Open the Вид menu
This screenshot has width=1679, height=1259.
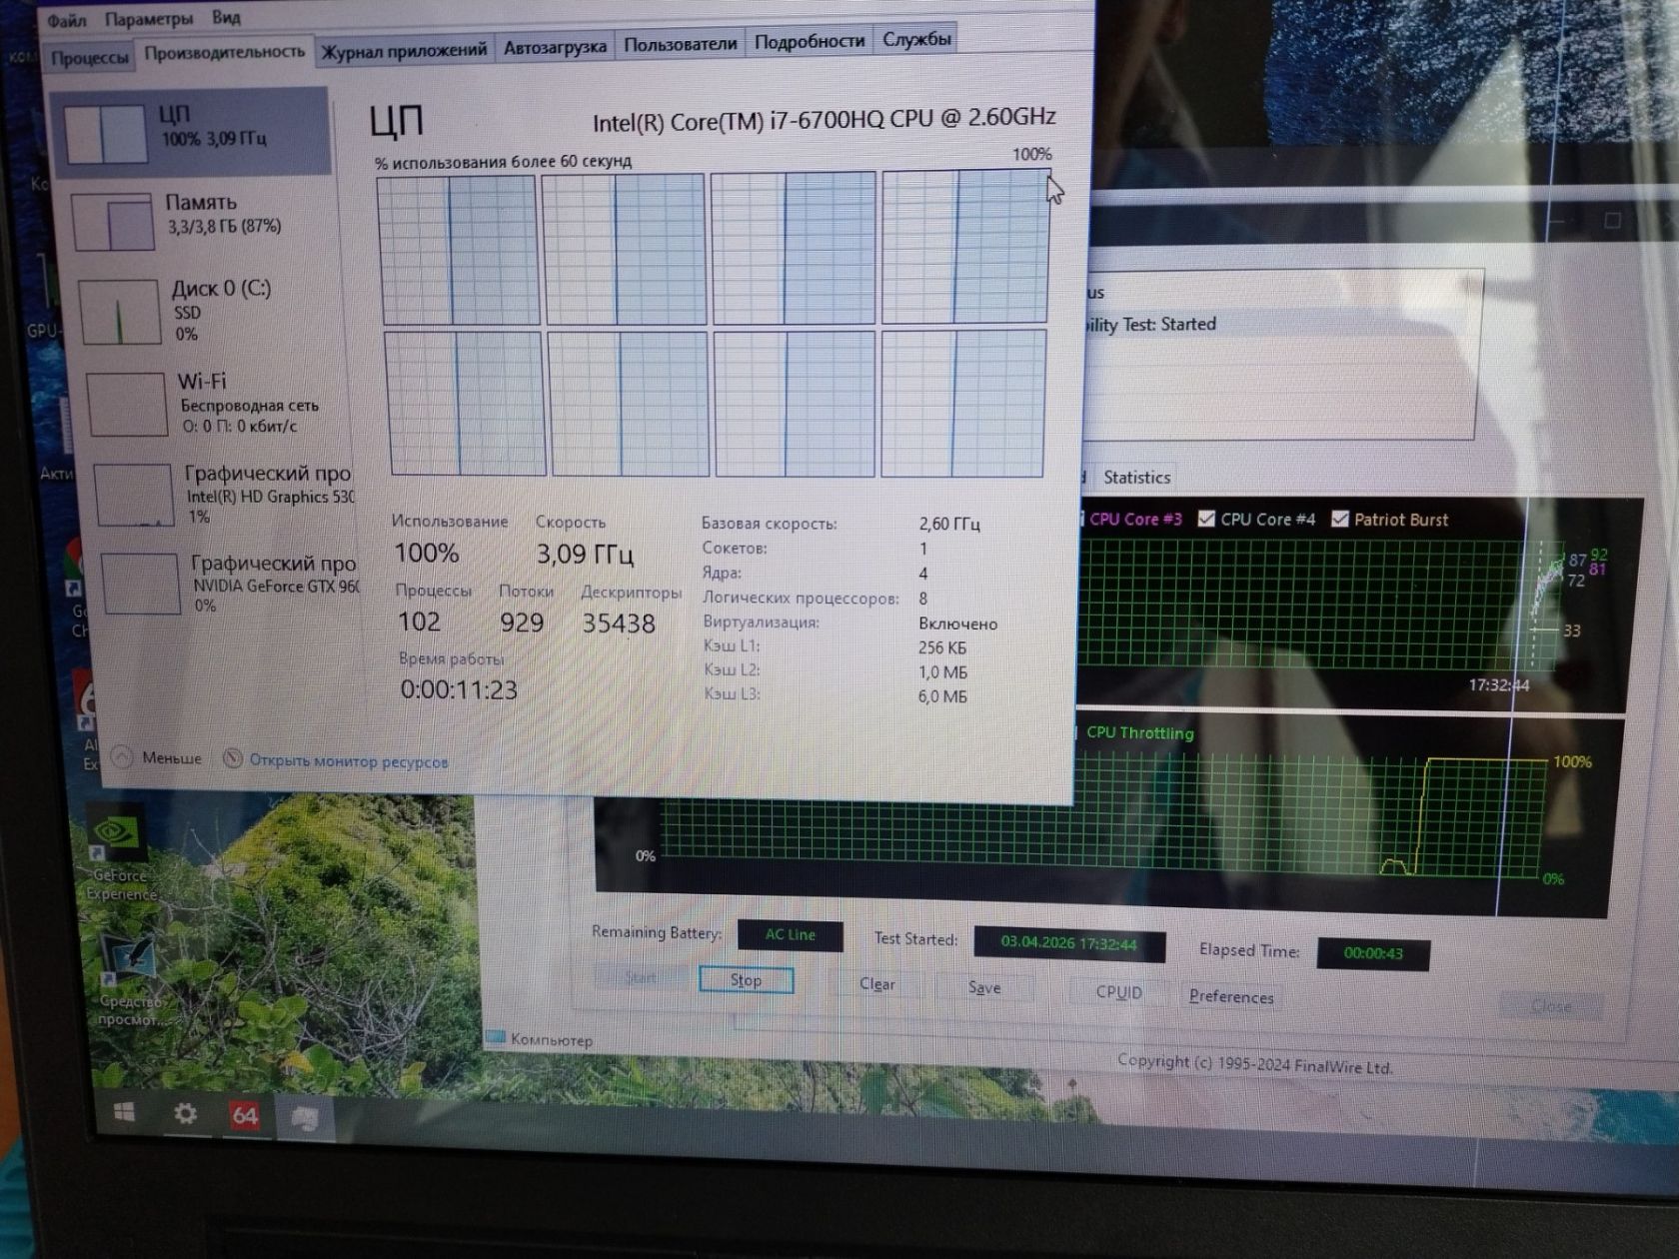[226, 17]
